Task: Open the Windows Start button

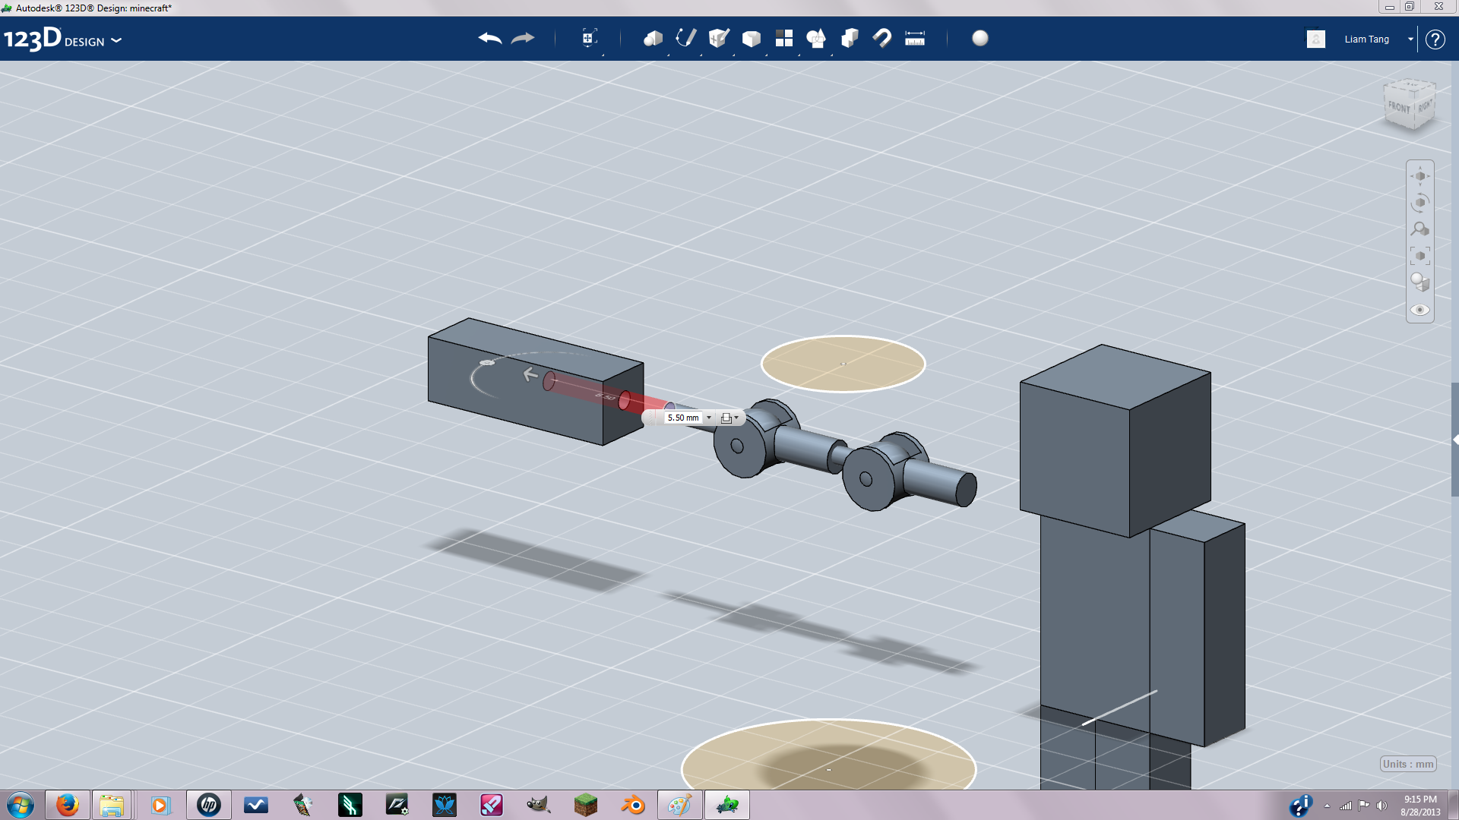Action: (x=21, y=805)
